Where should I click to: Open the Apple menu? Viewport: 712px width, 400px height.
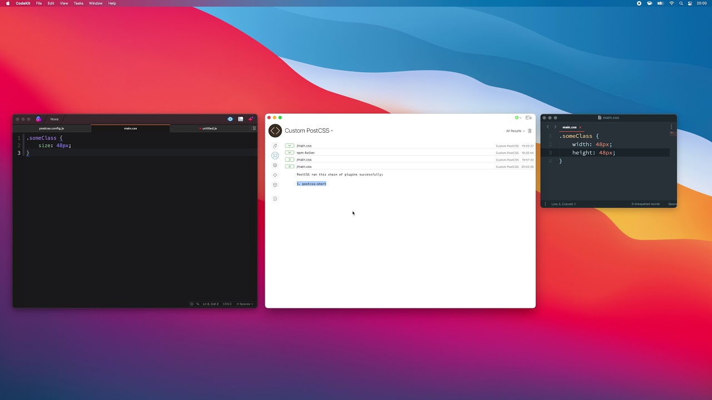8,3
